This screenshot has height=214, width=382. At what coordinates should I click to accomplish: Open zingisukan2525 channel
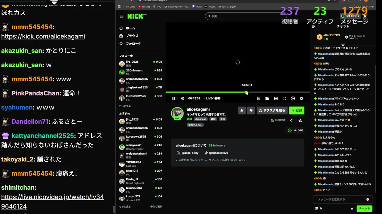coord(140,89)
